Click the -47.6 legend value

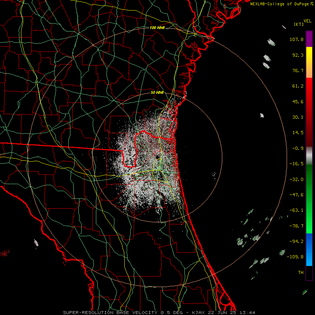click(x=296, y=195)
